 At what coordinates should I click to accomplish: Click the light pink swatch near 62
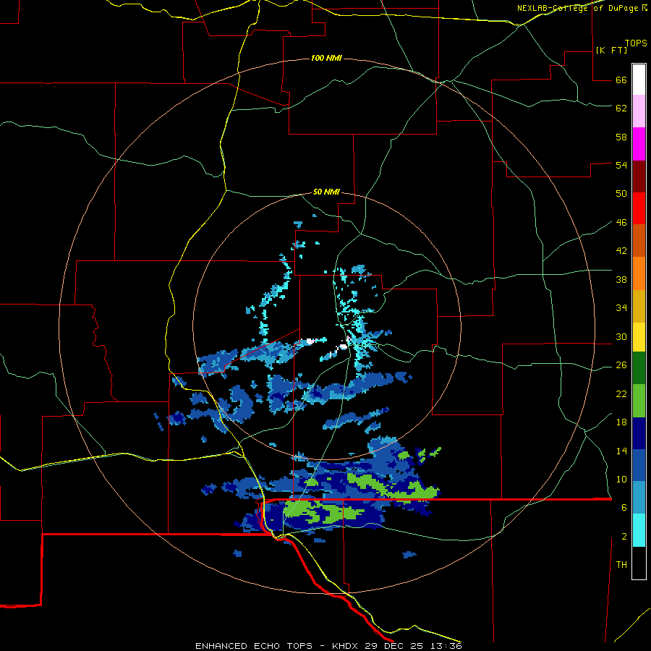click(639, 111)
